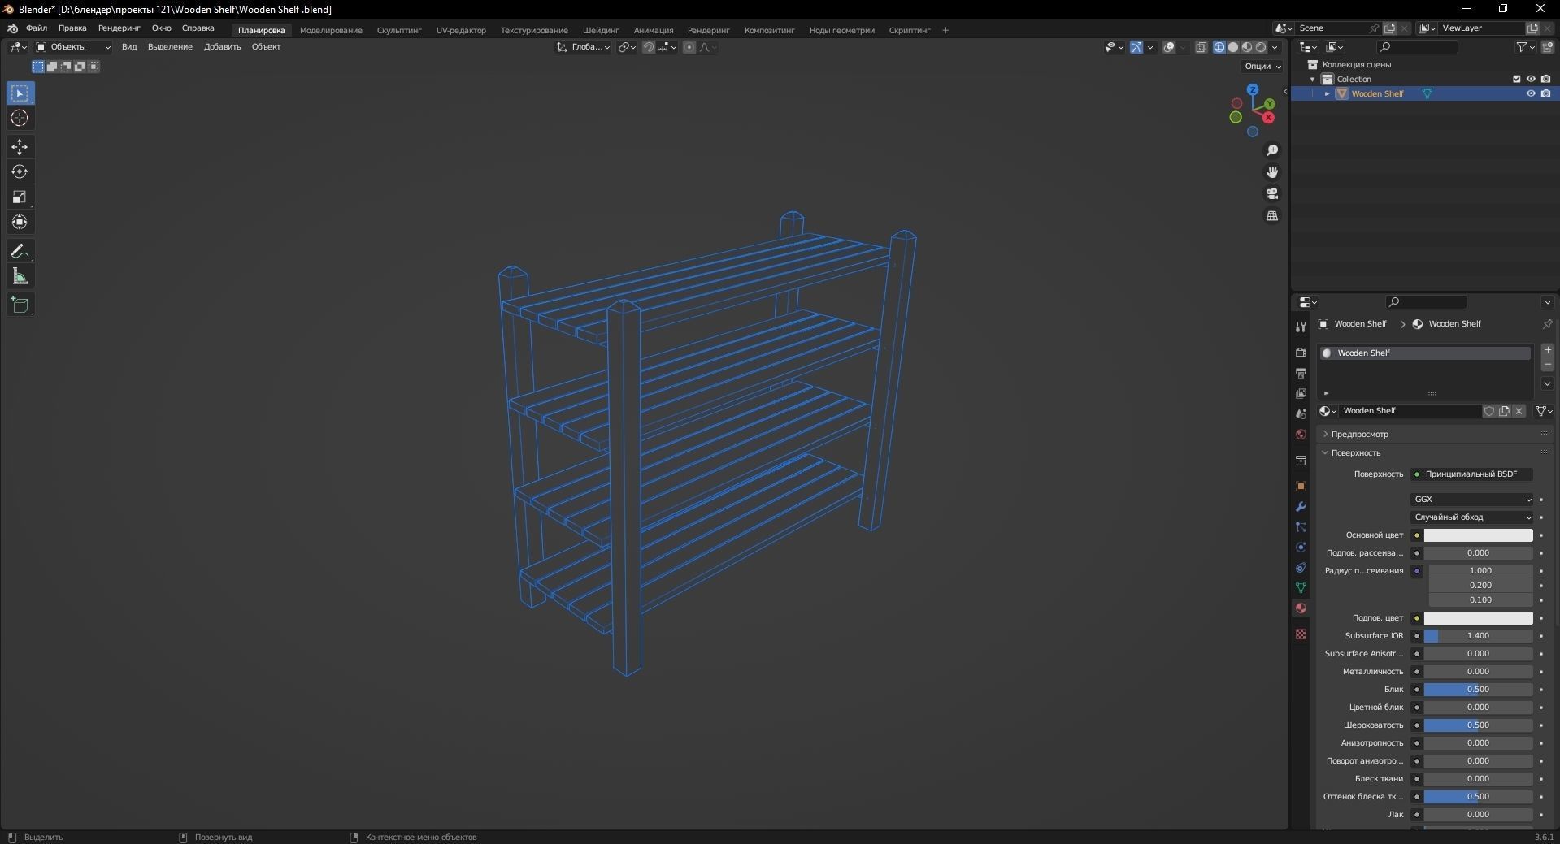Screen dimensions: 1560x844
Task: Open the Global orientation dropdown
Action: [584, 47]
